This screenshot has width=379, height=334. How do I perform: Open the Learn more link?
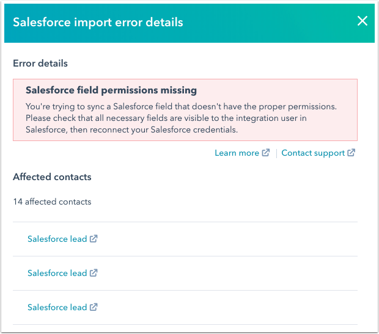pyautogui.click(x=237, y=153)
